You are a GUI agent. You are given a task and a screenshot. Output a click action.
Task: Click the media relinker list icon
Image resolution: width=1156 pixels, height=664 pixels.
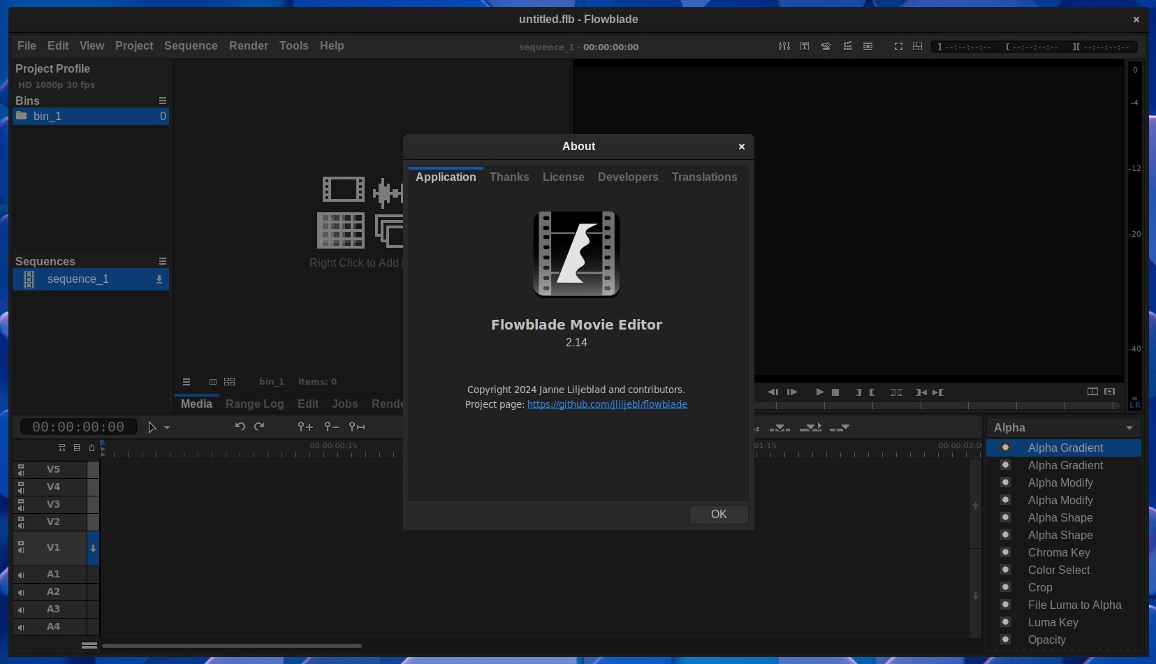pos(868,46)
